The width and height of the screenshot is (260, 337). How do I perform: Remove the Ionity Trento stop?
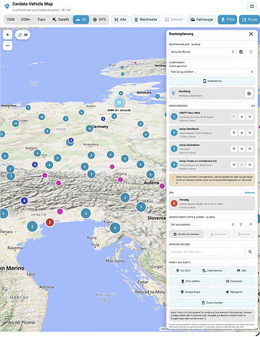coord(249,164)
